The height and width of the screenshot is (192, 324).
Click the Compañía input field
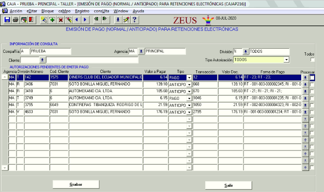coord(24,51)
